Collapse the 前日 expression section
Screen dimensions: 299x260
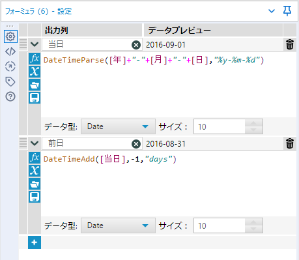pyautogui.click(x=35, y=143)
